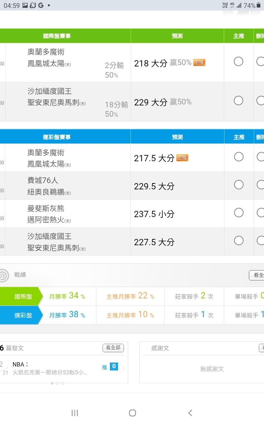
Task: Tap the gallery image icon in status bar
Action: 25,5
